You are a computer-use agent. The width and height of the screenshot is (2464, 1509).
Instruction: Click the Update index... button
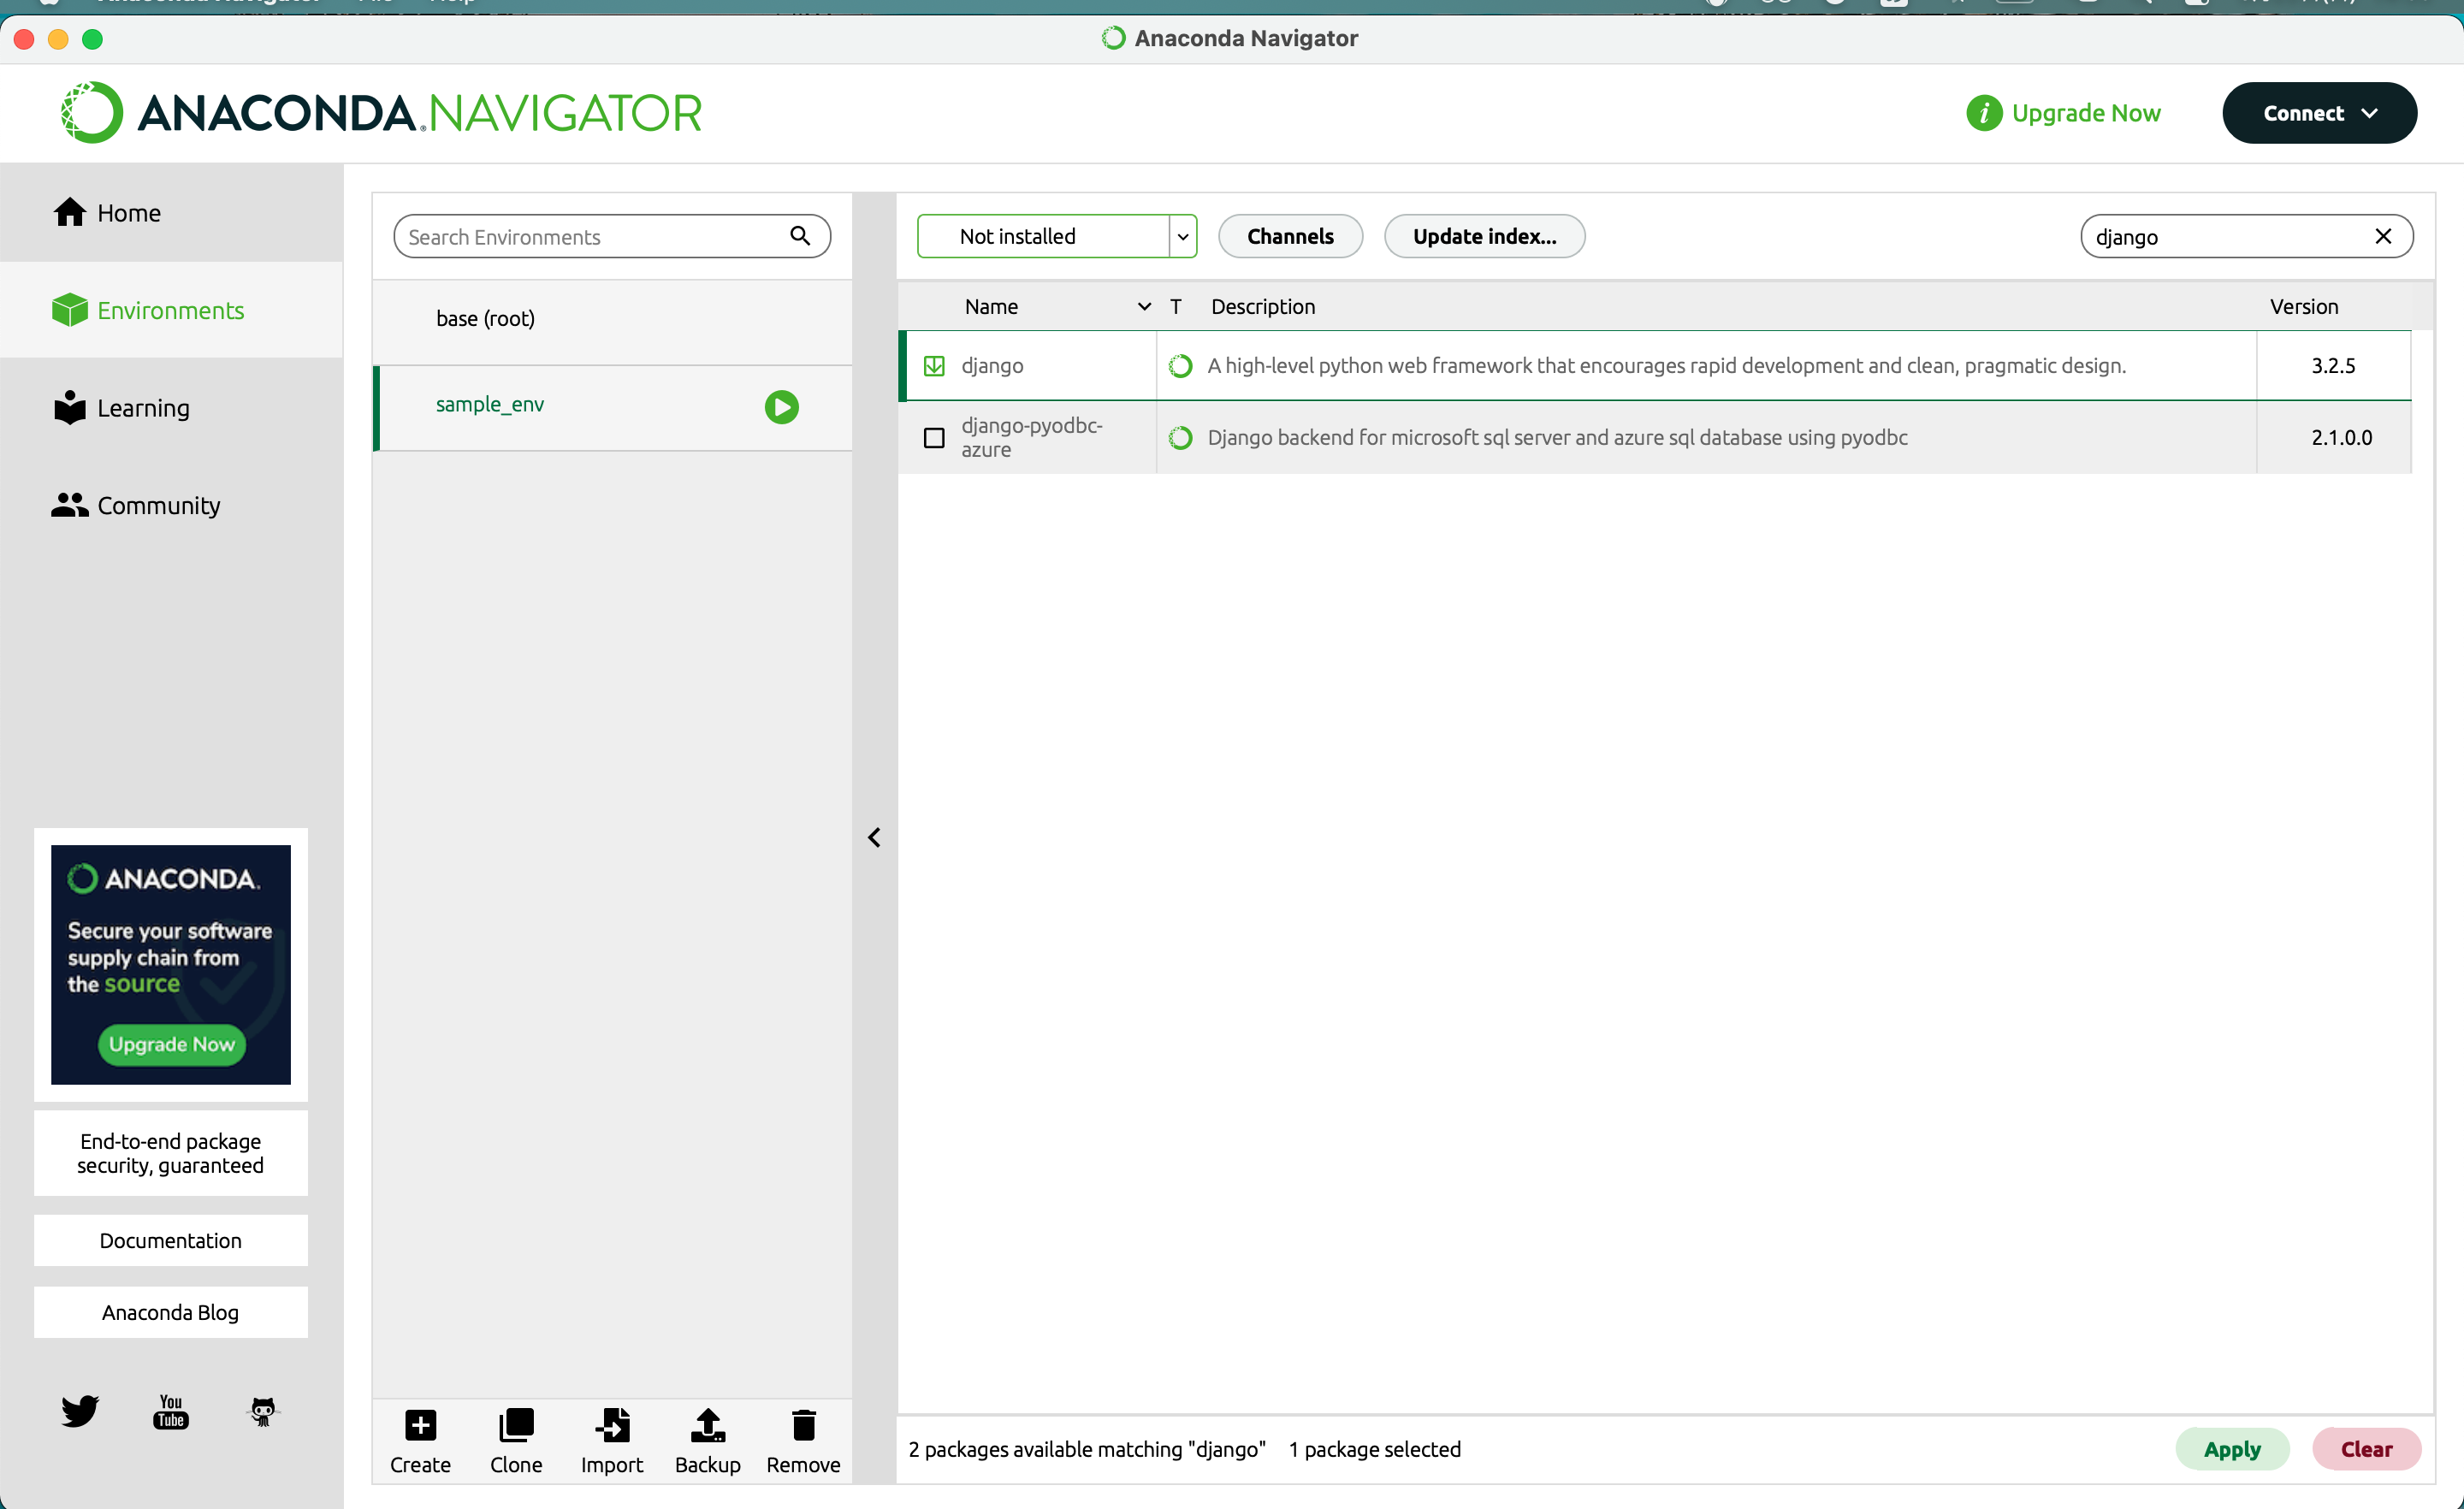coord(1484,236)
